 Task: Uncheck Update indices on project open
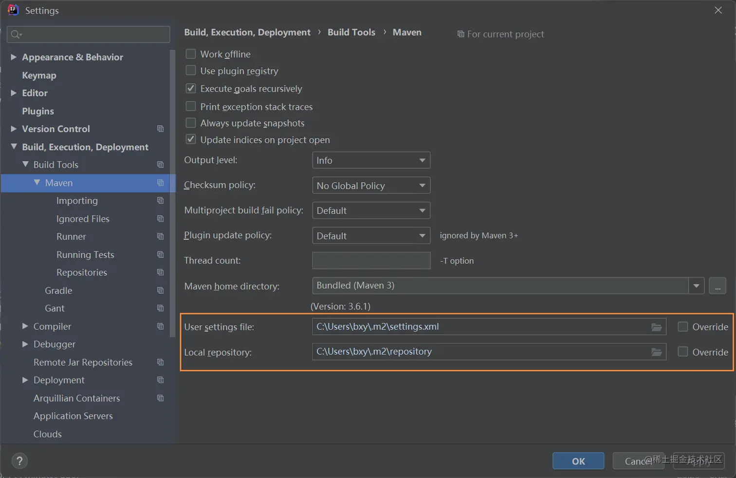[x=191, y=139]
